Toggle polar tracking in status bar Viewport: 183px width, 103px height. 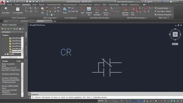coord(122,101)
